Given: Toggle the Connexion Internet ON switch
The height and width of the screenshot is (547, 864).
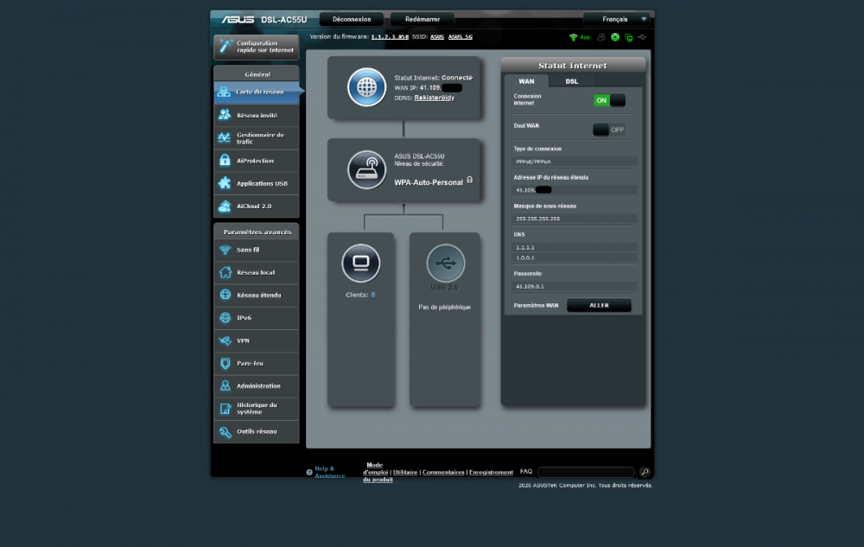Looking at the screenshot, I should [609, 100].
